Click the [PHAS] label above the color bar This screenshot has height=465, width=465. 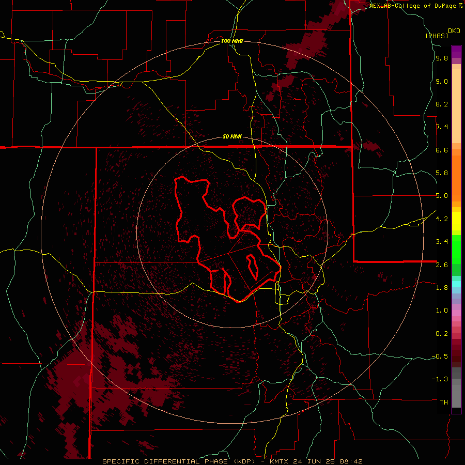[x=437, y=36]
